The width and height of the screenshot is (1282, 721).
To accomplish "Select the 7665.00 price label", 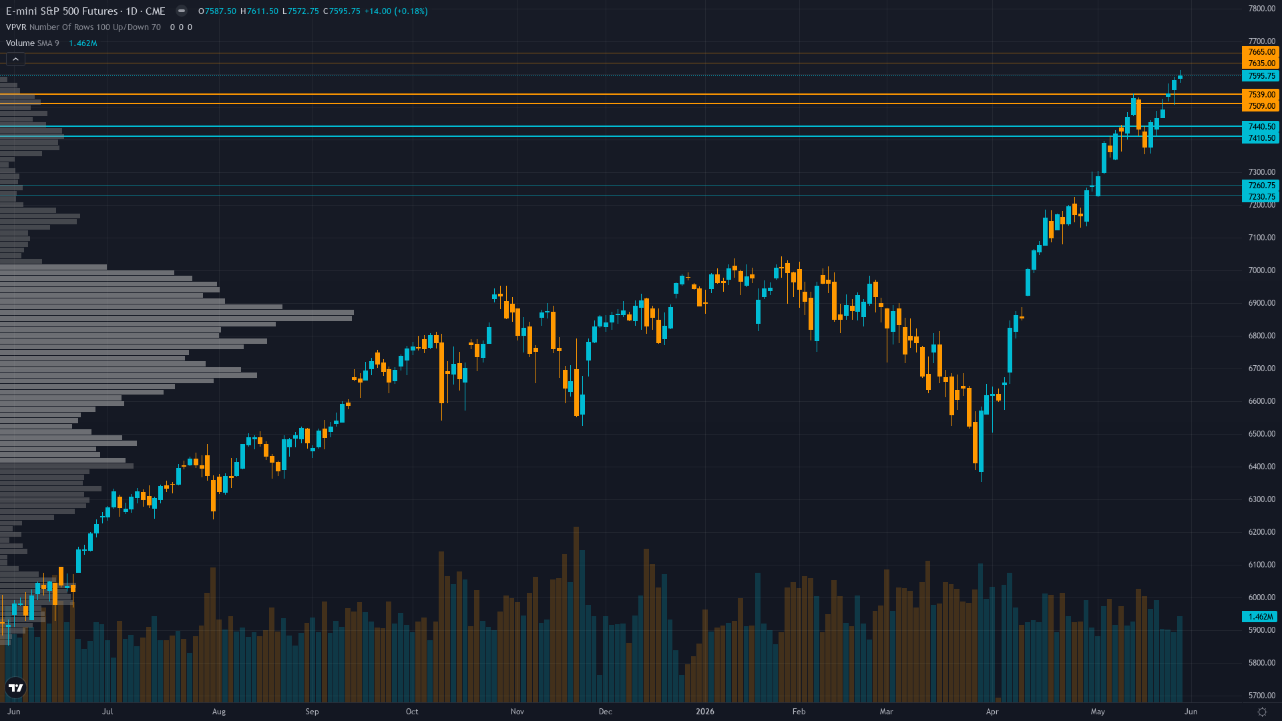I will click(x=1260, y=52).
